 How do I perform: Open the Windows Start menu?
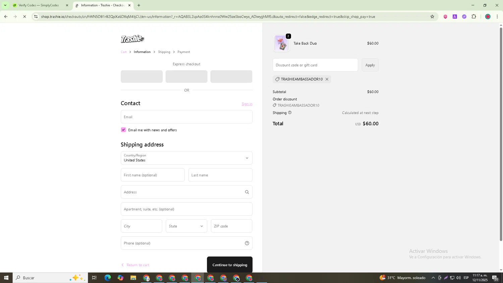click(6, 278)
